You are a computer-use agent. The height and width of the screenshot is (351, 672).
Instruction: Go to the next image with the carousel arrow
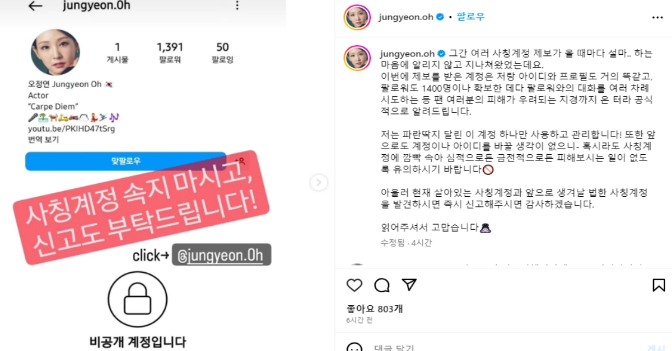coord(319,182)
